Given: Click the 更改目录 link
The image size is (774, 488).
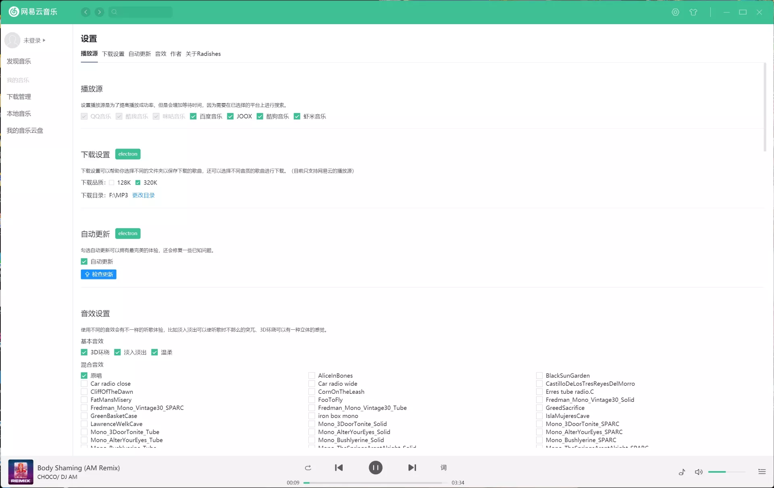Looking at the screenshot, I should click(143, 195).
